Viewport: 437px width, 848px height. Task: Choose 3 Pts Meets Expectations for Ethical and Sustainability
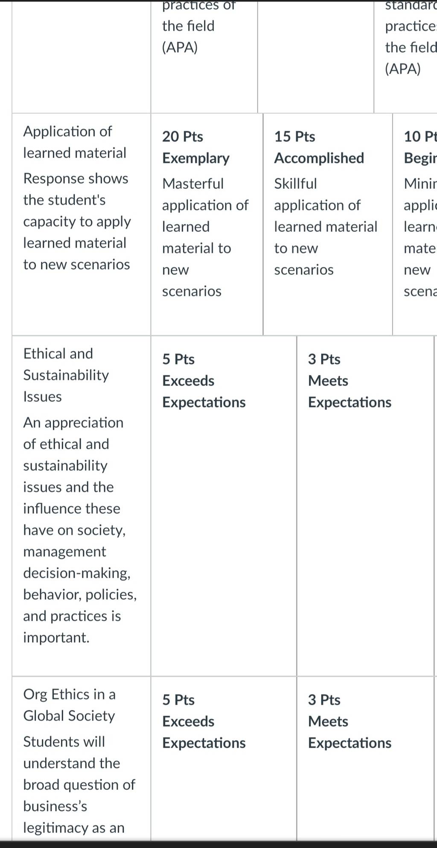click(x=365, y=506)
